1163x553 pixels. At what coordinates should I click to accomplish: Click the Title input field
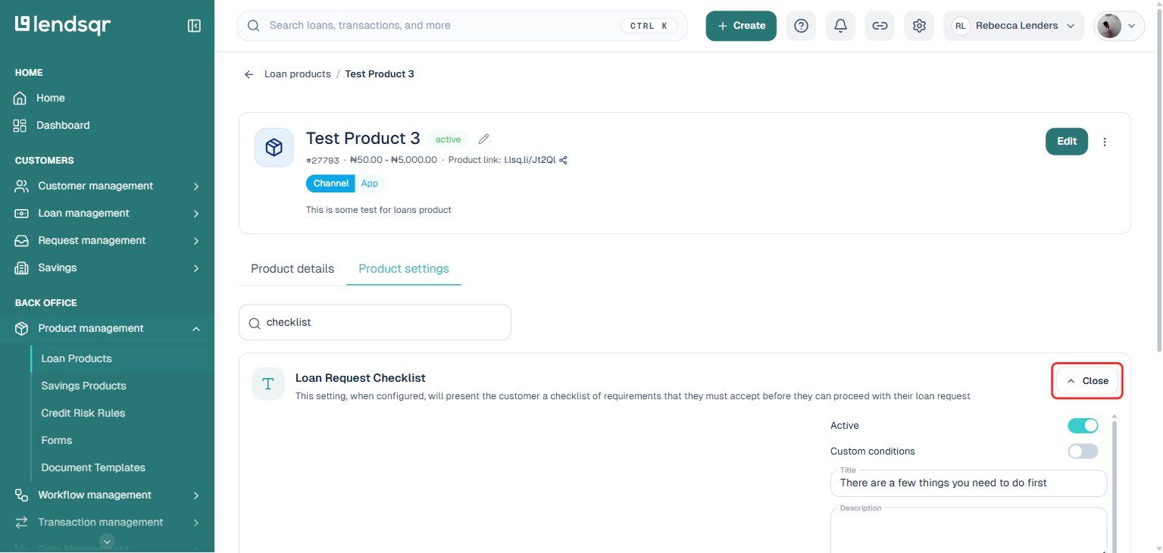coord(969,483)
